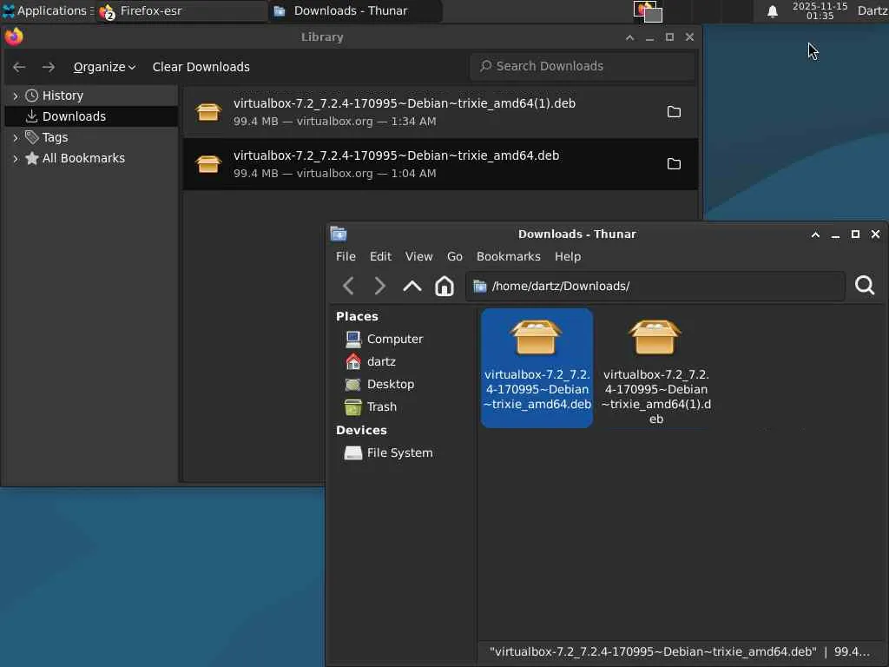Viewport: 889px width, 667px height.
Task: Click the Thunar status bar file info
Action: (x=679, y=651)
